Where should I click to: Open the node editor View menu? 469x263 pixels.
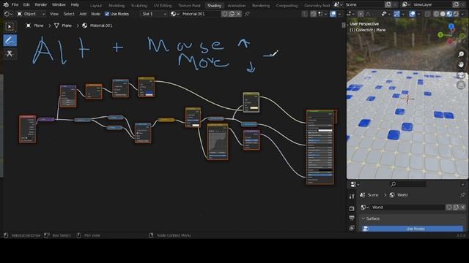pos(53,14)
